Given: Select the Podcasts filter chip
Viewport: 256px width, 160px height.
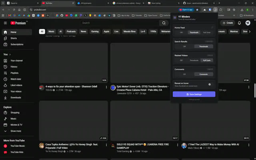Looking at the screenshot, I should [71, 32].
